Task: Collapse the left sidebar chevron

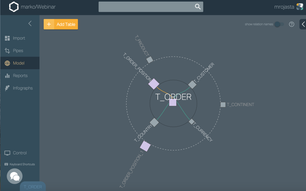Action: (x=30, y=23)
